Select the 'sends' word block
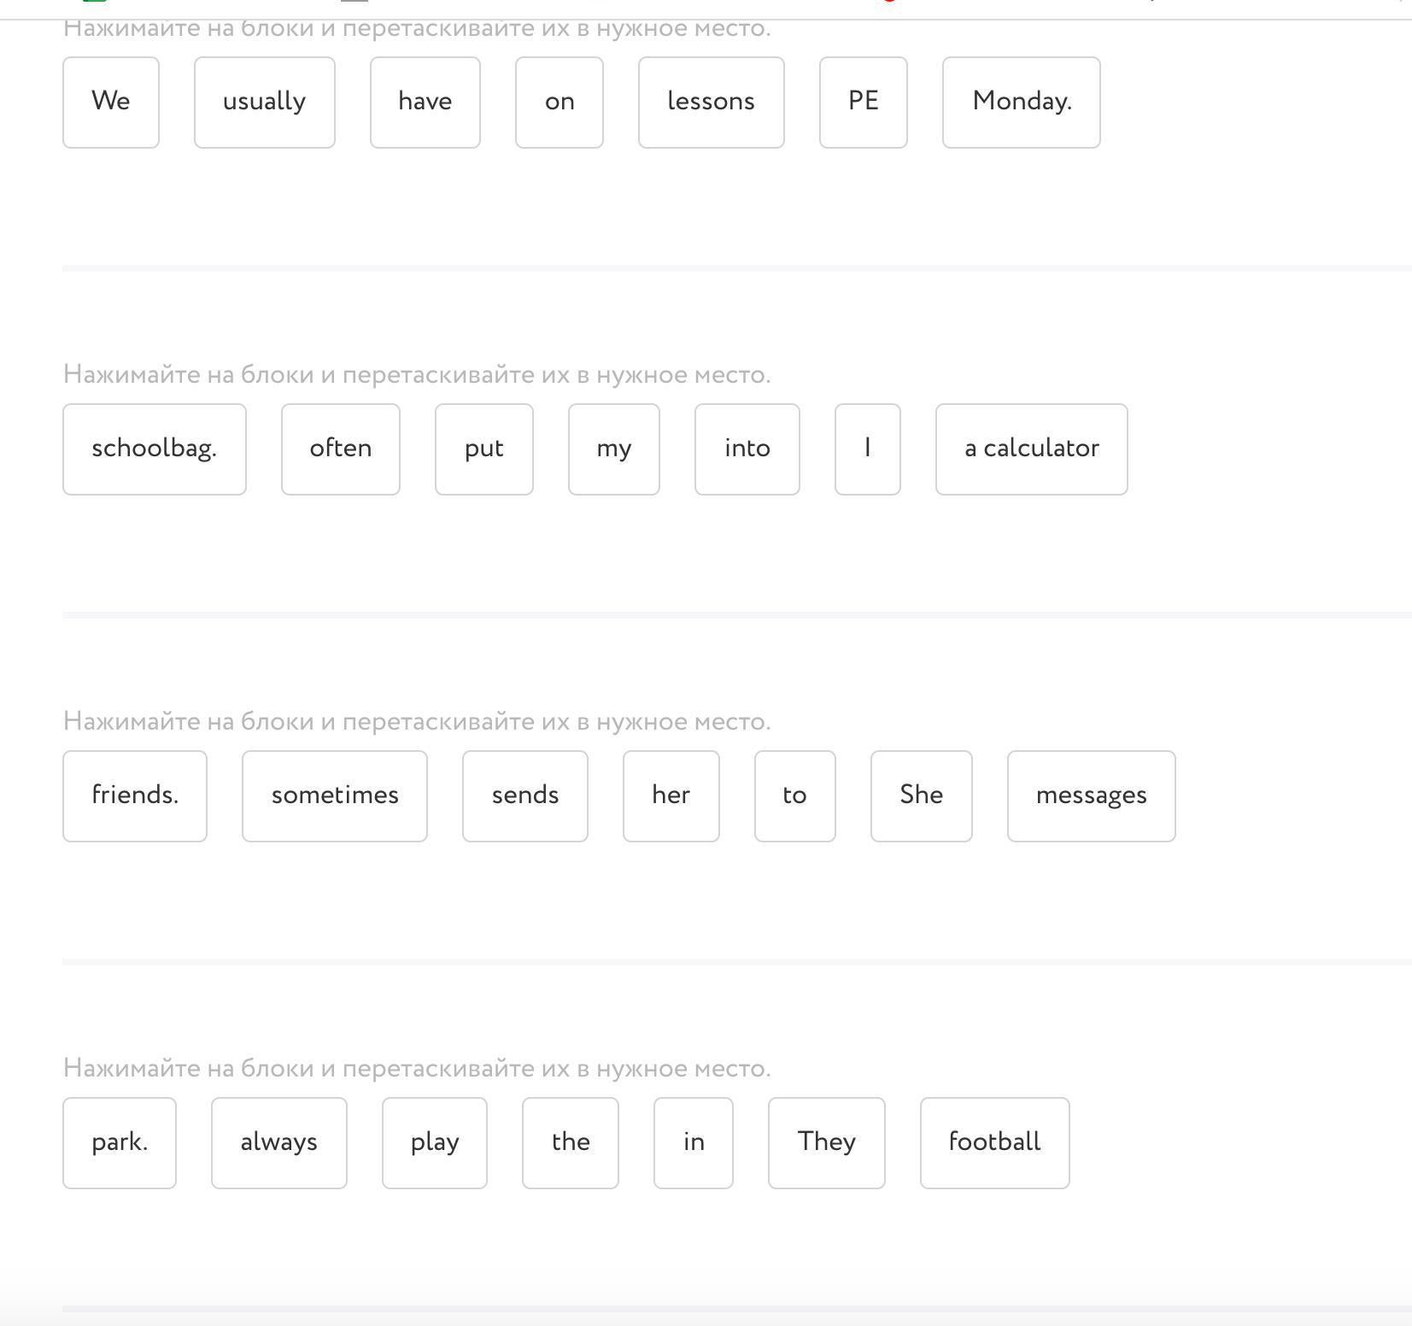 point(524,796)
